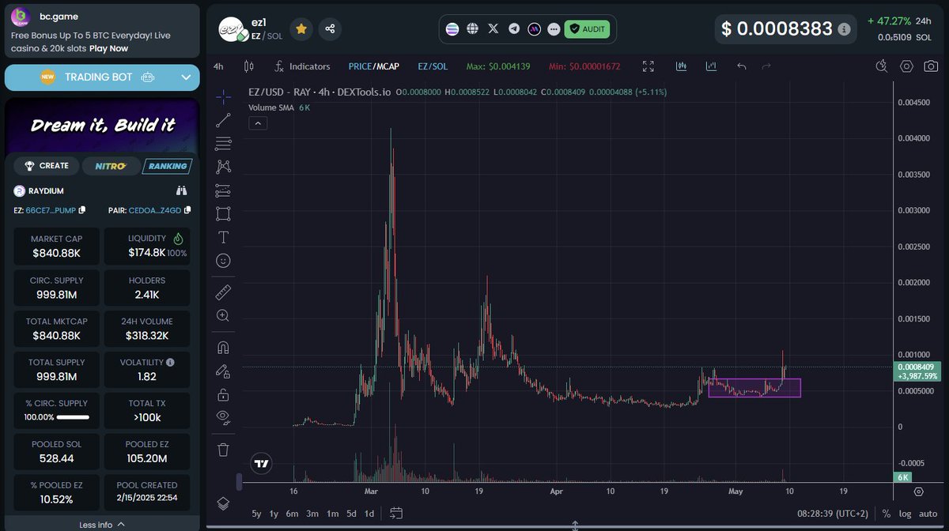Click the price info icon
Image resolution: width=949 pixels, height=531 pixels.
point(845,28)
